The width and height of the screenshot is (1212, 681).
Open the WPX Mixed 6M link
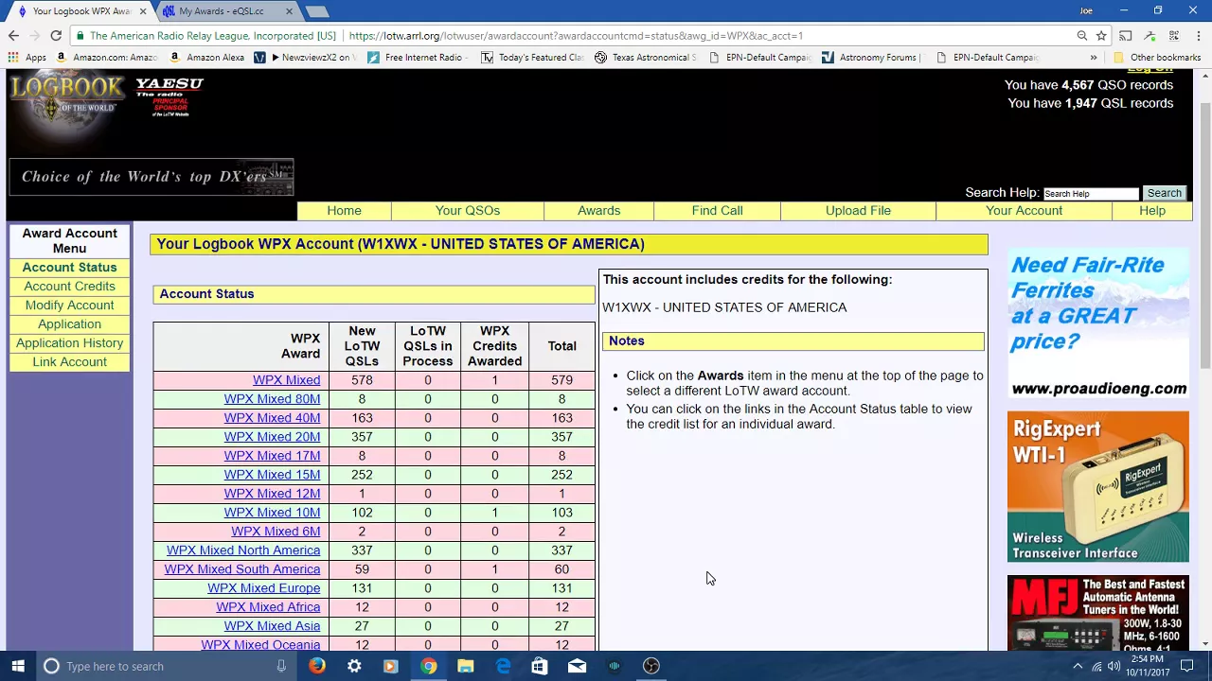click(x=276, y=532)
